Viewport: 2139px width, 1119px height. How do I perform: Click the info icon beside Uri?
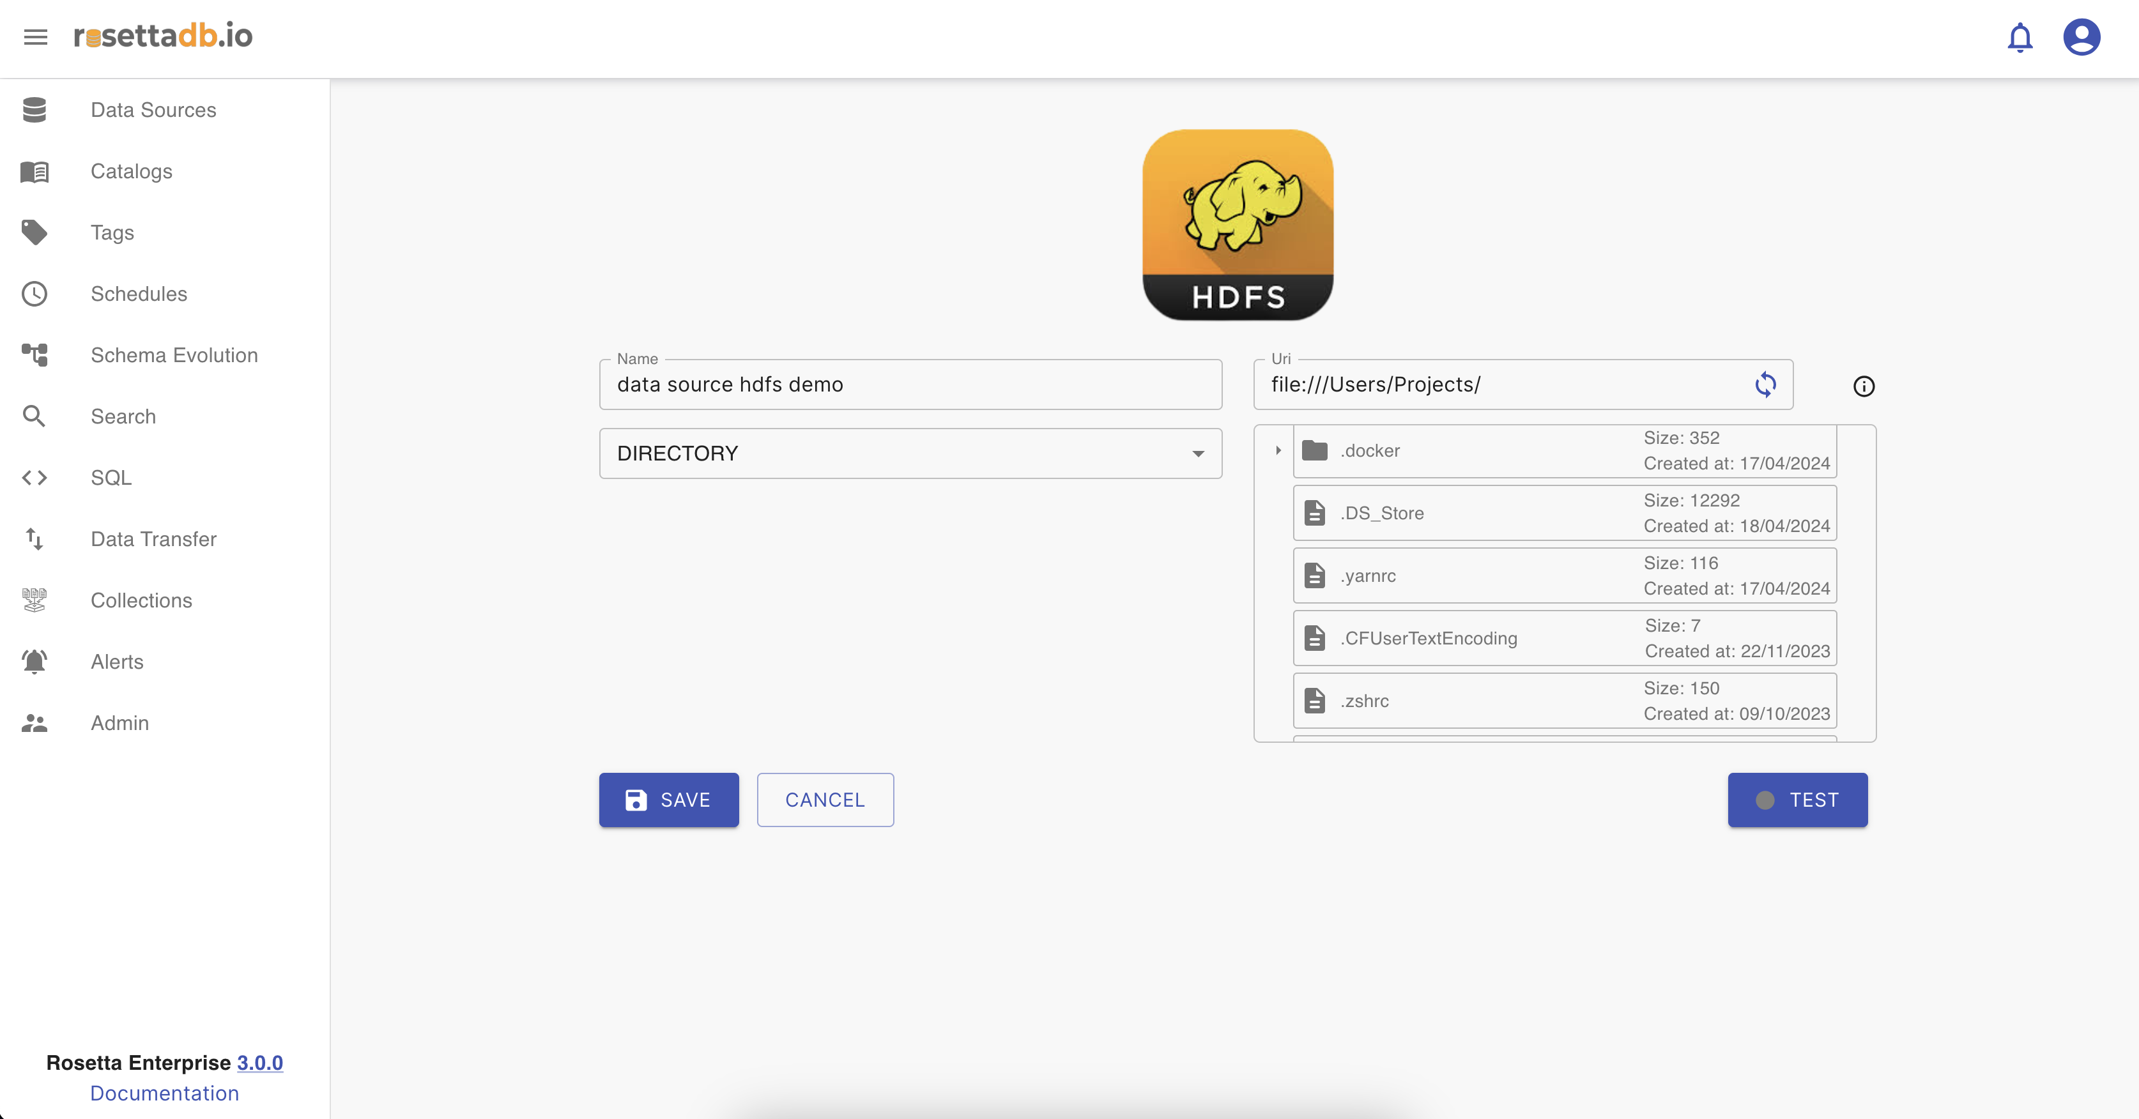(1864, 386)
